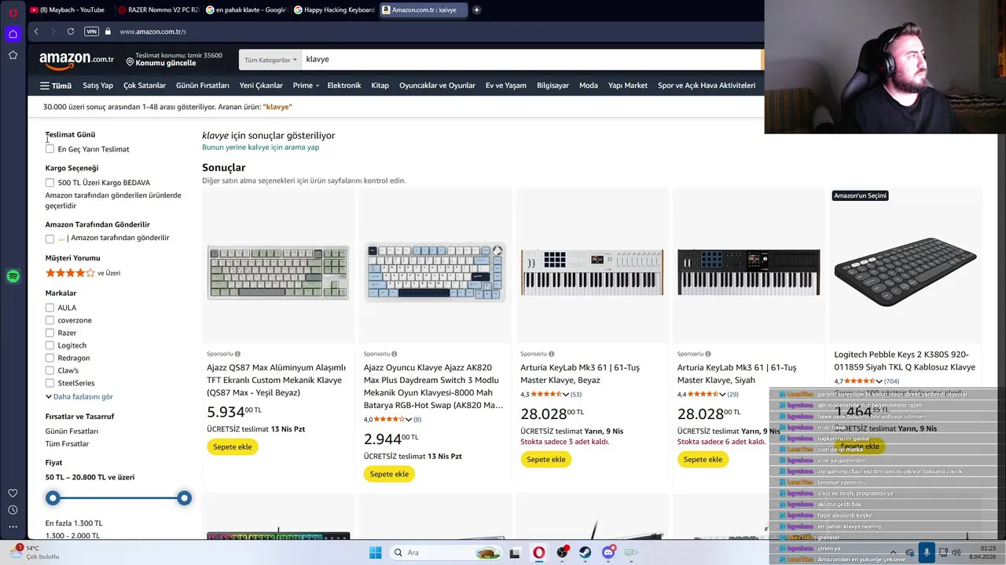Click the browser forward arrow
The height and width of the screenshot is (565, 1006).
(53, 31)
